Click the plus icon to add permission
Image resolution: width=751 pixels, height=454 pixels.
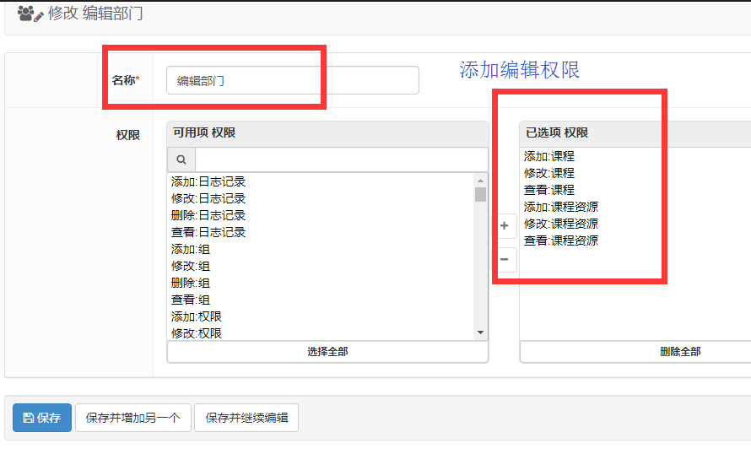coord(505,225)
